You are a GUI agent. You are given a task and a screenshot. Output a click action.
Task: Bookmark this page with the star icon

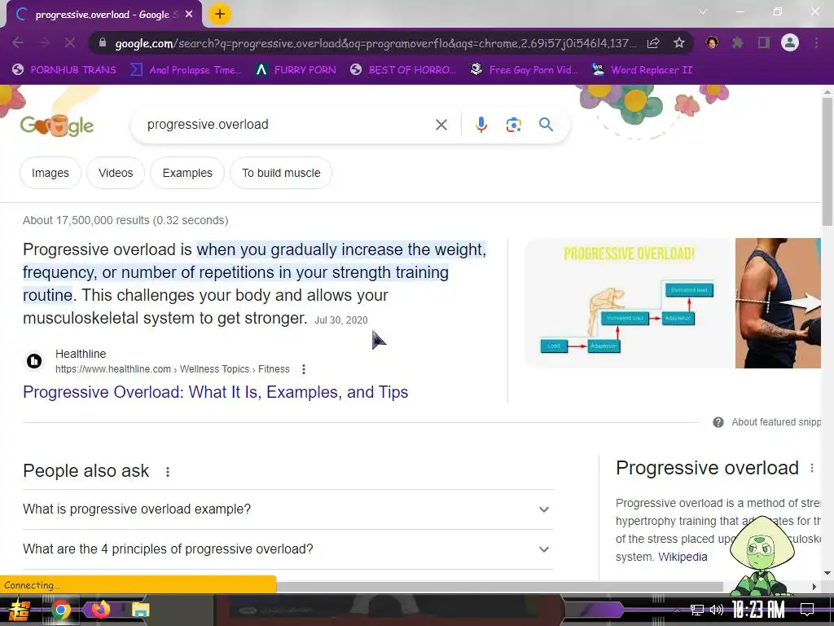click(679, 43)
